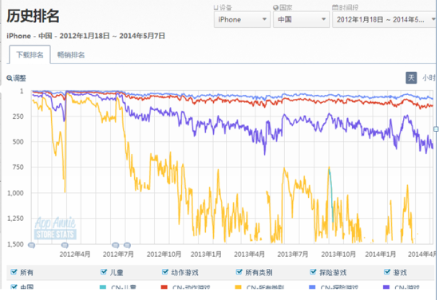Click the 2013年1月 axis label

click(x=206, y=255)
